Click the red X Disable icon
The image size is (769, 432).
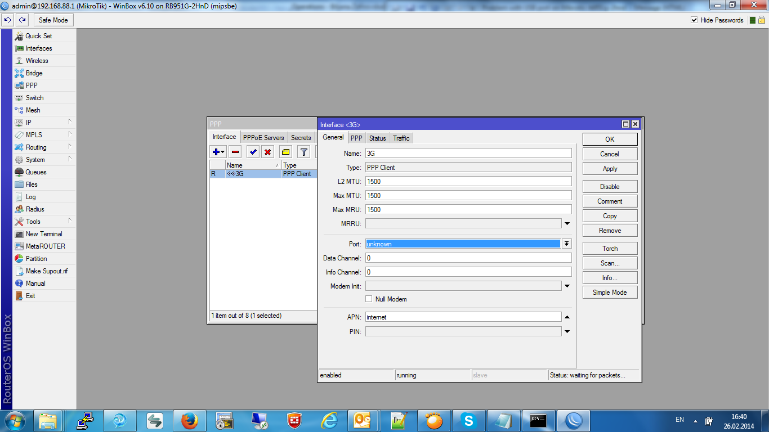[268, 152]
